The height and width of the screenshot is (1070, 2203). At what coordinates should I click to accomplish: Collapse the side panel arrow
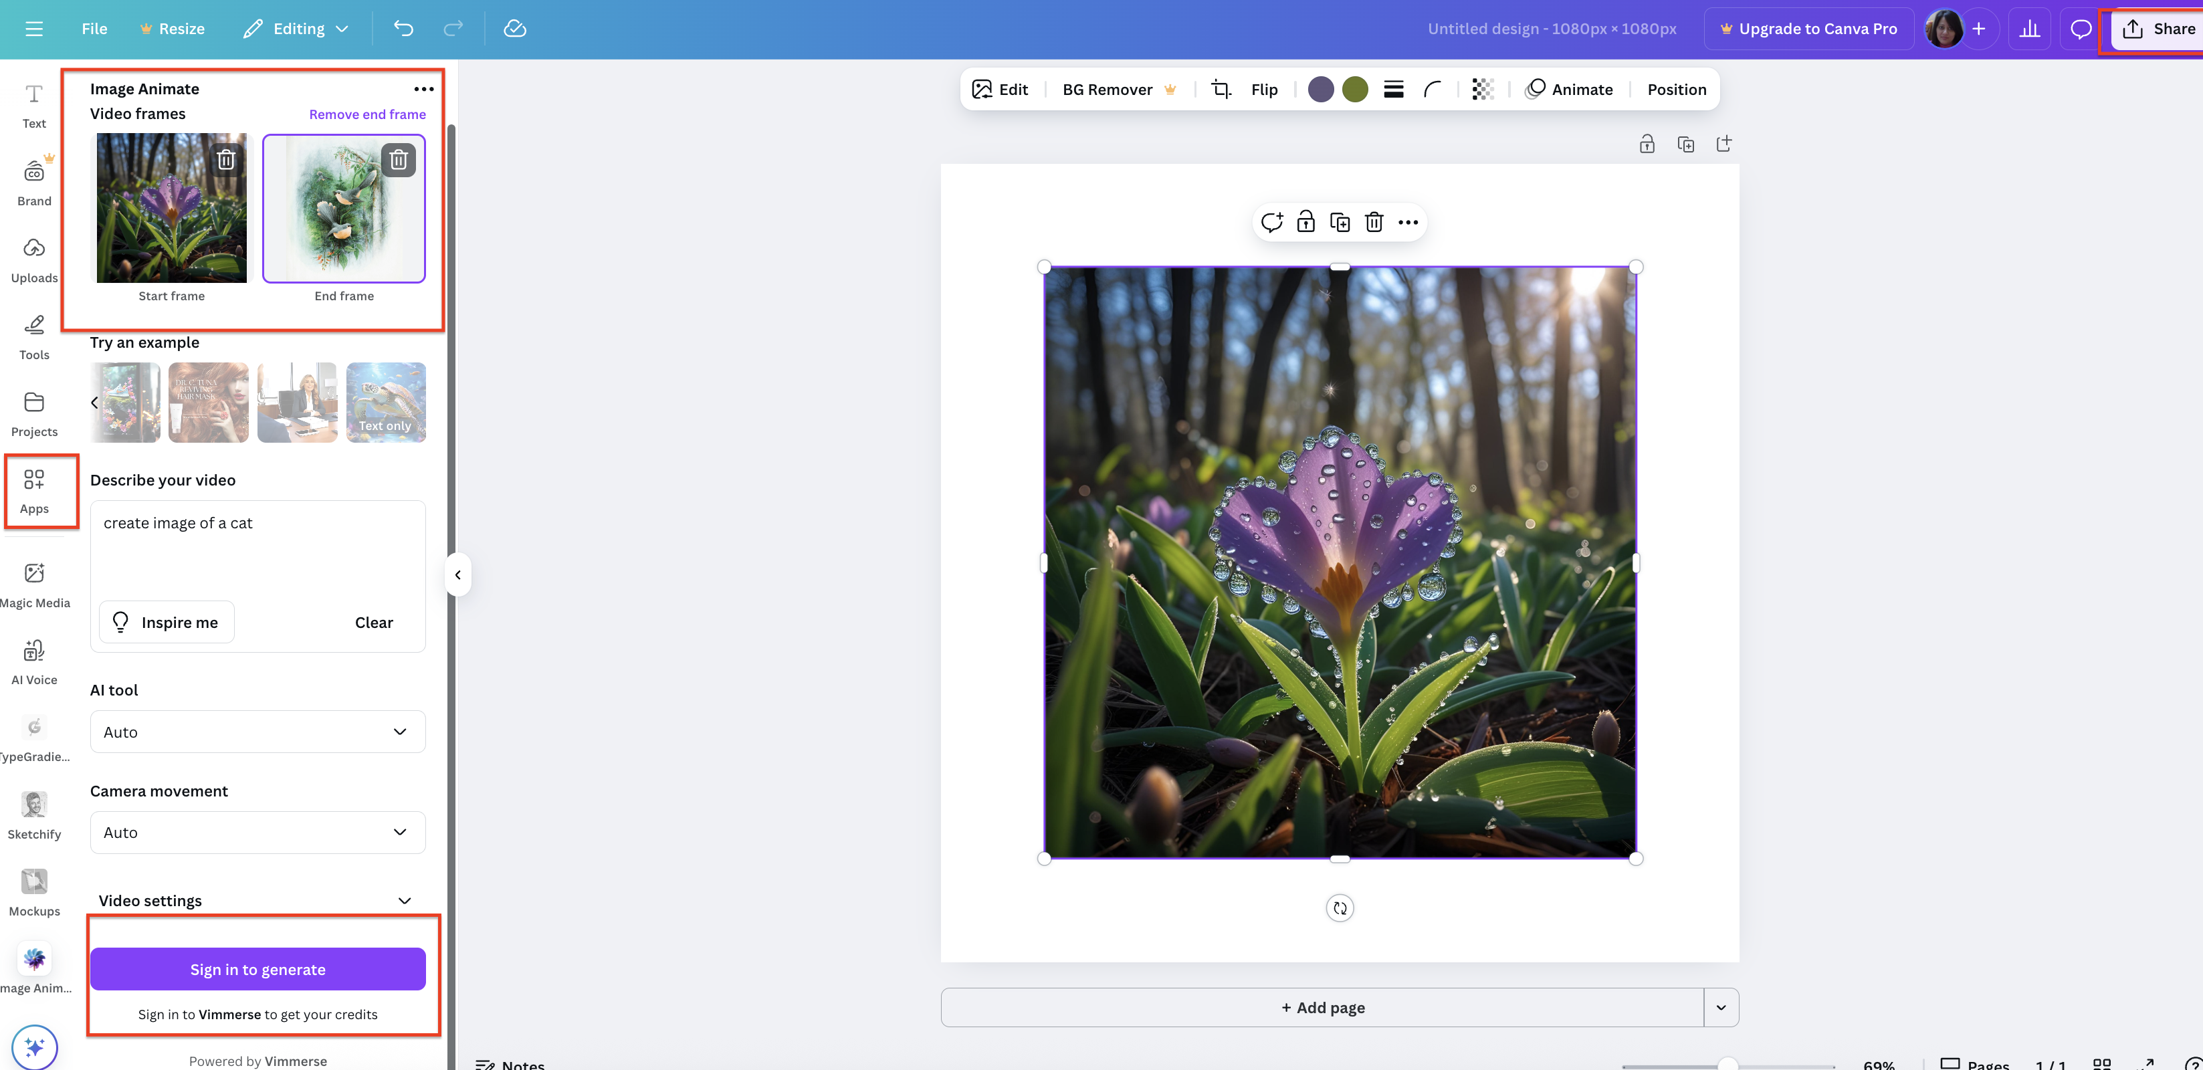pyautogui.click(x=457, y=574)
